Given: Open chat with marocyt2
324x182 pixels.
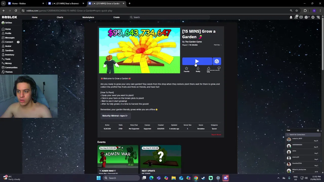Looking at the screenshot, I should 303,158.
